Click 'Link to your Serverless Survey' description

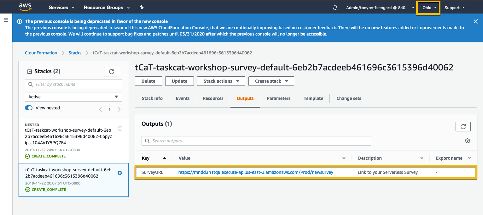388,172
